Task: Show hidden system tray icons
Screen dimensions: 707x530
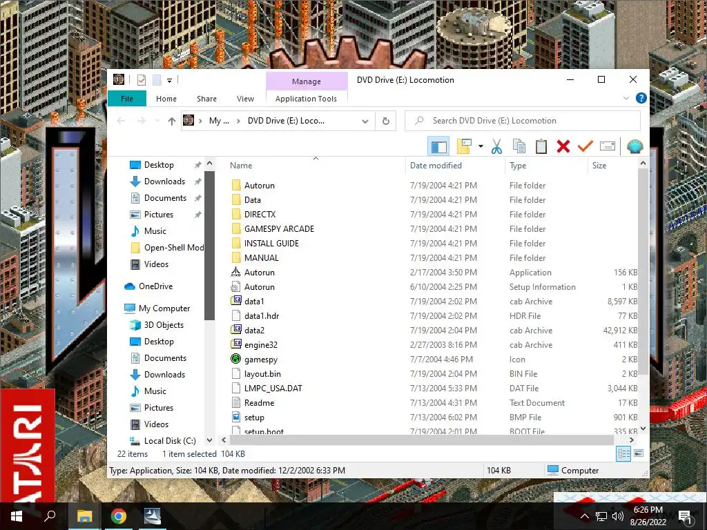Action: 584,516
